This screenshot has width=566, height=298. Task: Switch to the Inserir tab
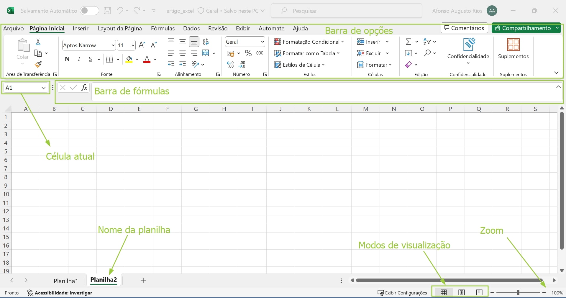pos(81,28)
